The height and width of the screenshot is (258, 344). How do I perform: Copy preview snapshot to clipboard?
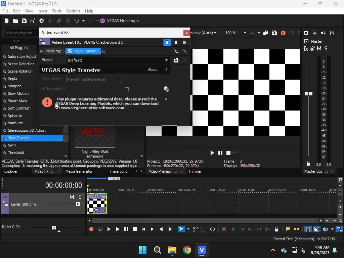click(x=265, y=33)
